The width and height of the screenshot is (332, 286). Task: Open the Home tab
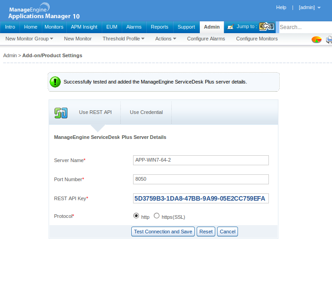click(x=31, y=27)
